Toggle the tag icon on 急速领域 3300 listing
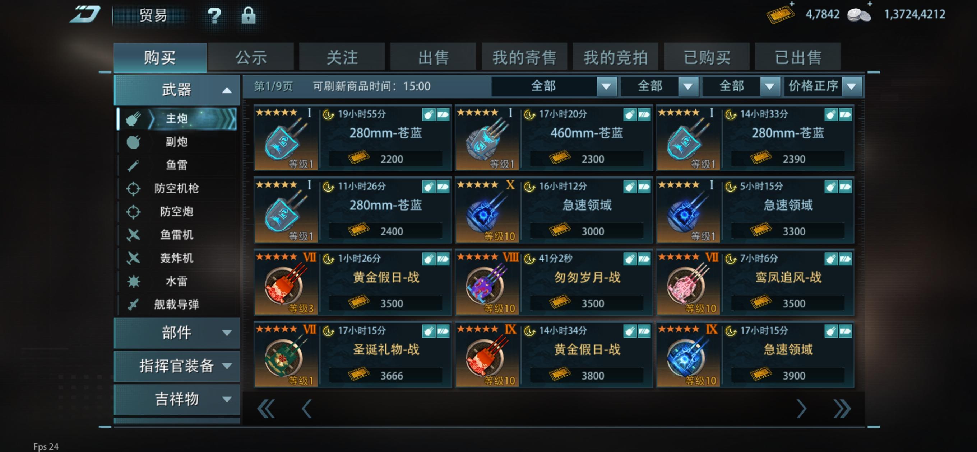 (845, 187)
